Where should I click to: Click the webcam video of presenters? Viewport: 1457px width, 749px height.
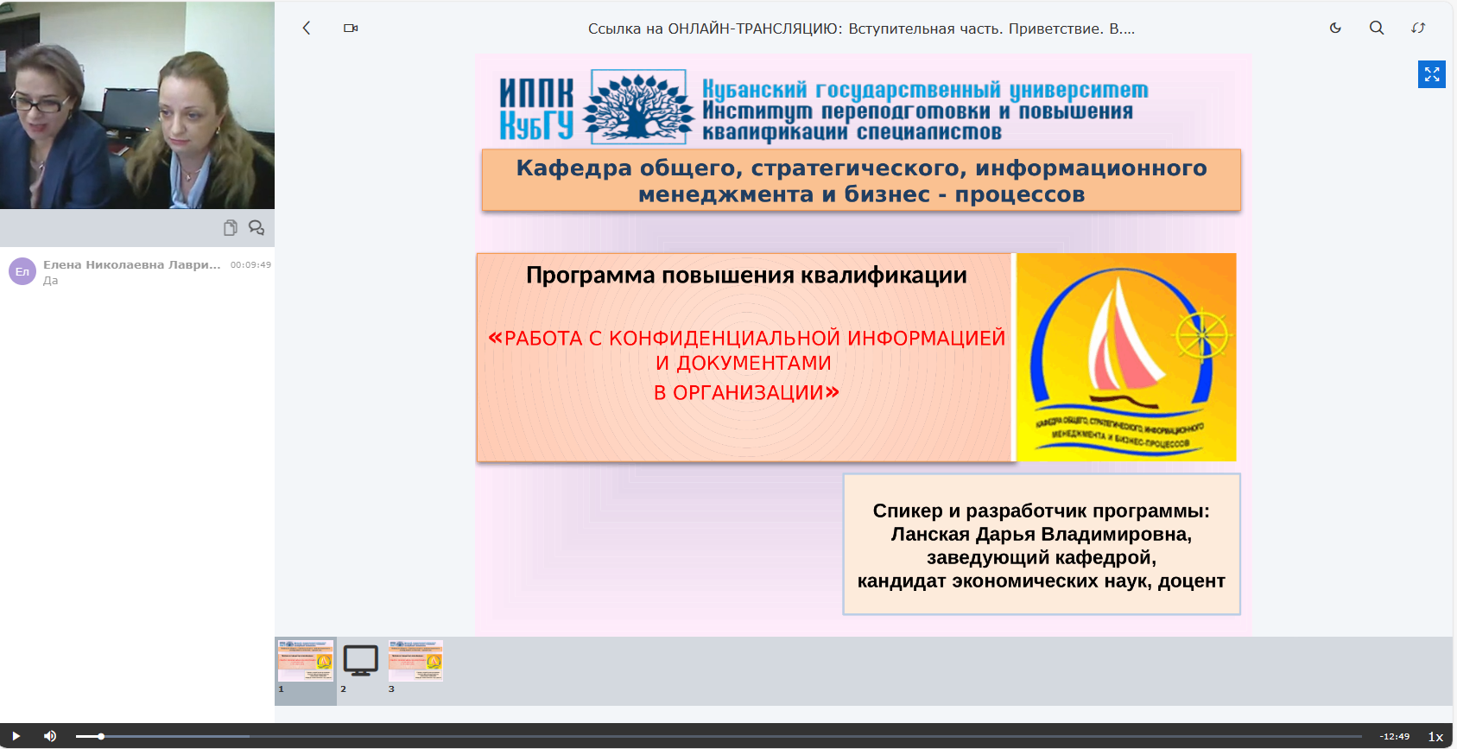[x=137, y=105]
